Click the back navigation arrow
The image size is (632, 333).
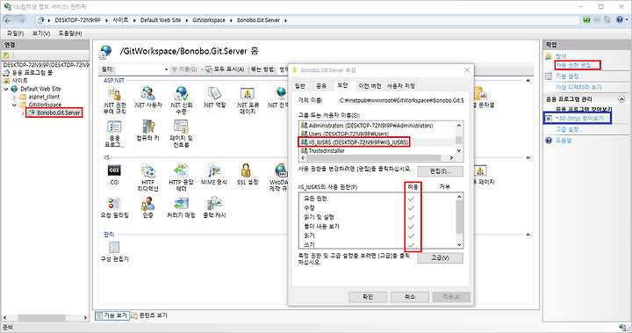(x=8, y=20)
